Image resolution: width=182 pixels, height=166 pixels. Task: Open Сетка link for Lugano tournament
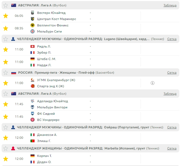[x=172, y=39]
